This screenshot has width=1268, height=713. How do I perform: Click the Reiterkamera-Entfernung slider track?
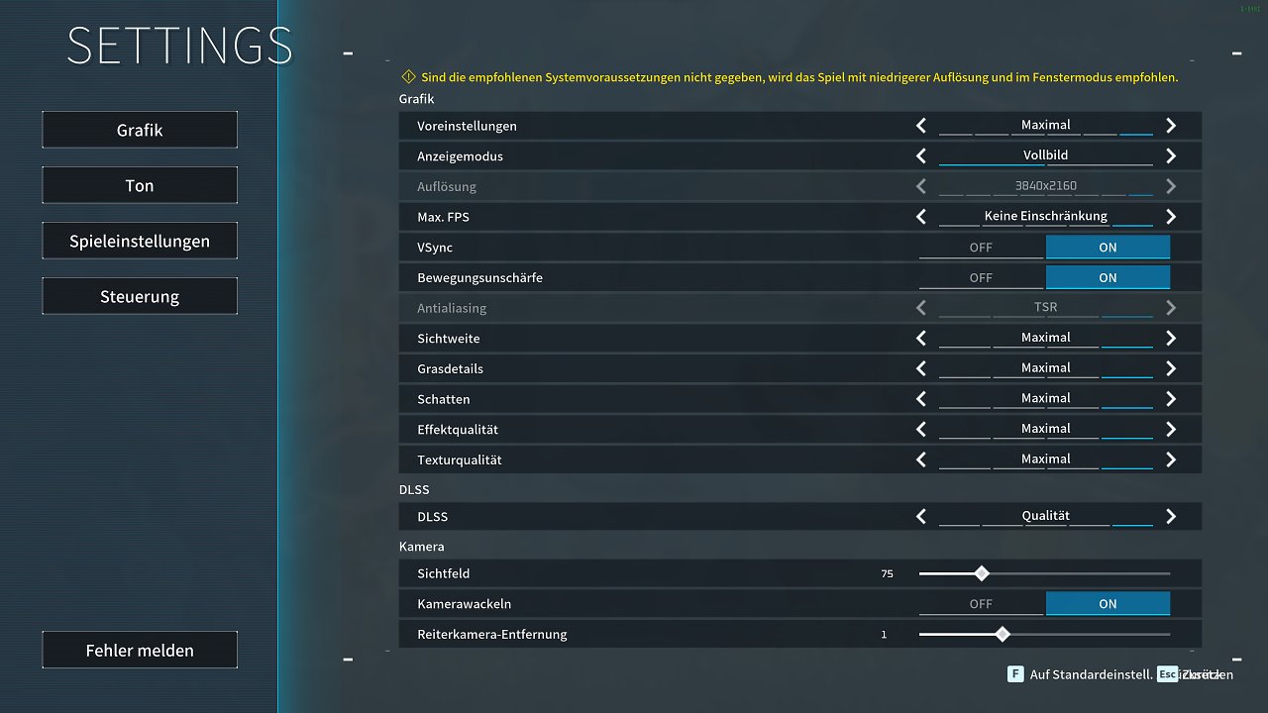tap(1044, 634)
